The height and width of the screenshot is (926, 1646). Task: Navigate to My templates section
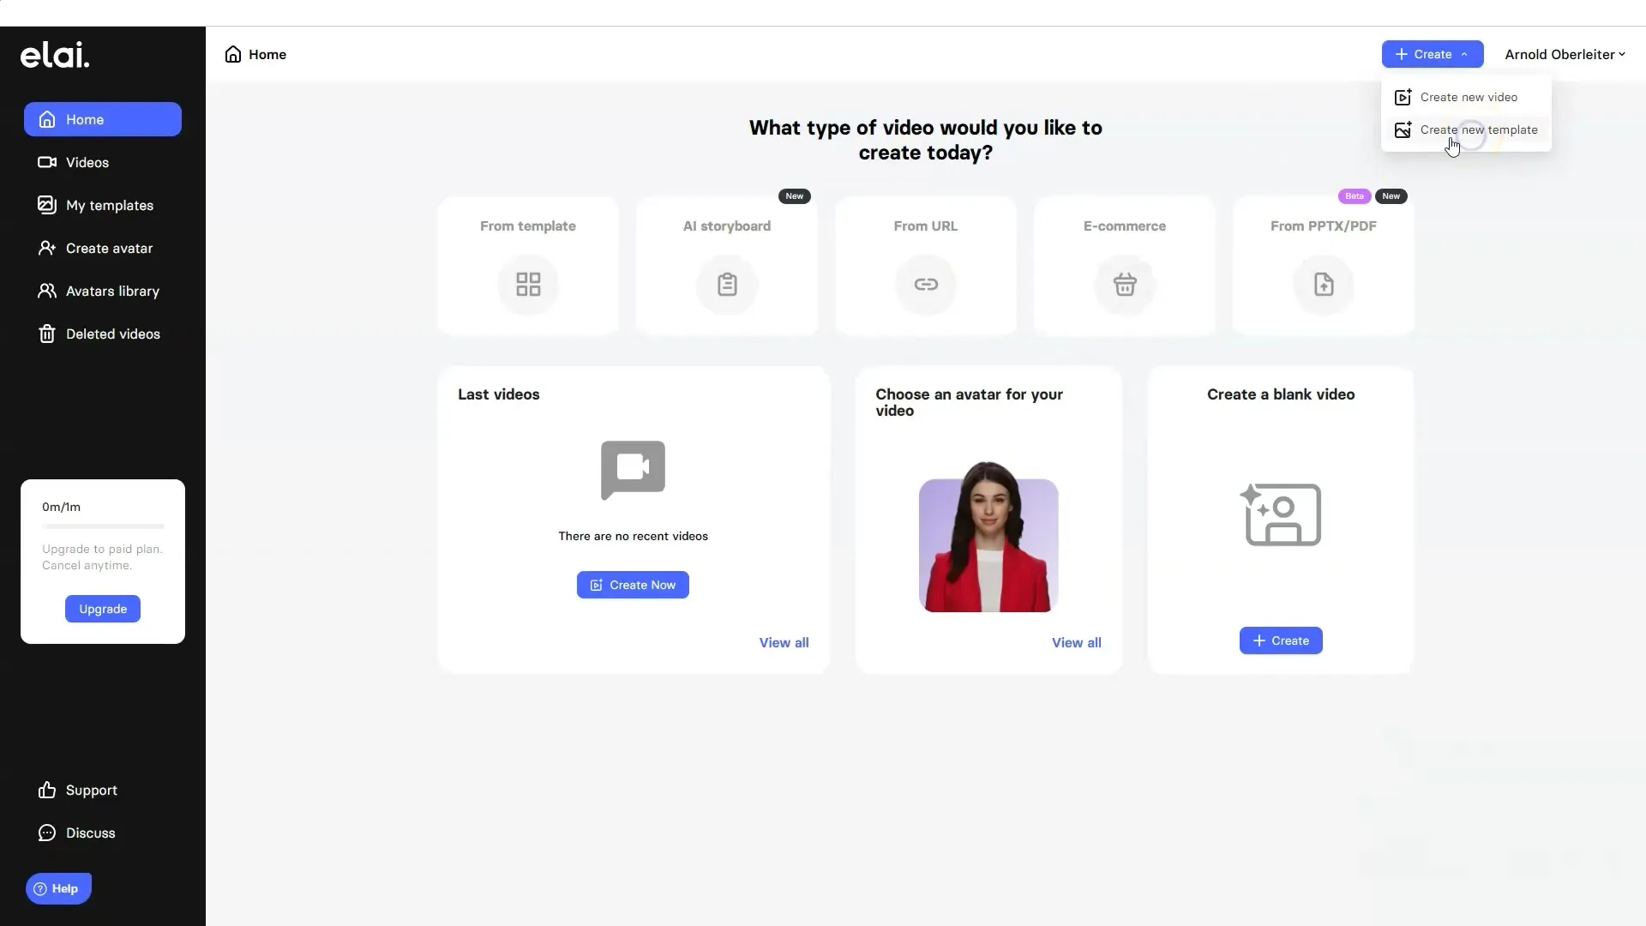(110, 205)
